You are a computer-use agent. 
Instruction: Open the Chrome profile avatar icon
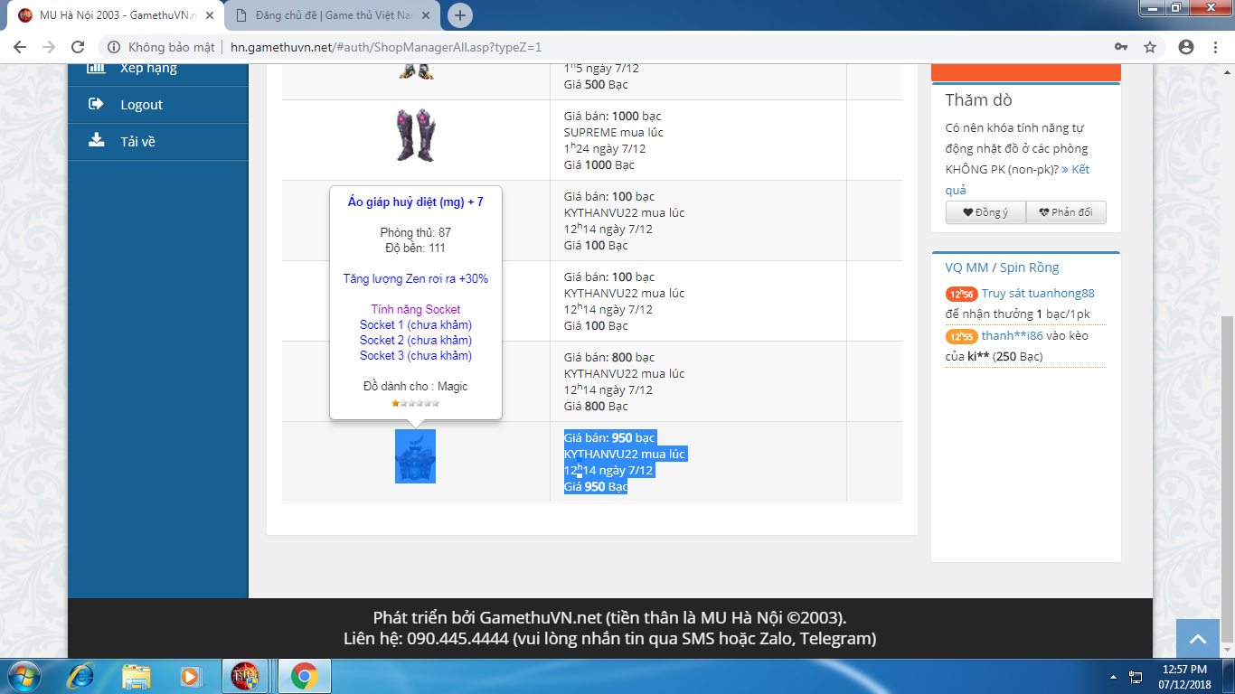(x=1186, y=47)
